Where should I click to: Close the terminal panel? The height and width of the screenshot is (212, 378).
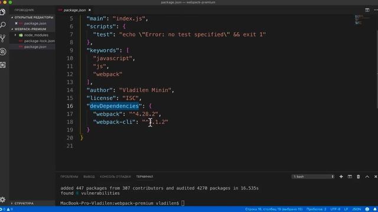376,177
